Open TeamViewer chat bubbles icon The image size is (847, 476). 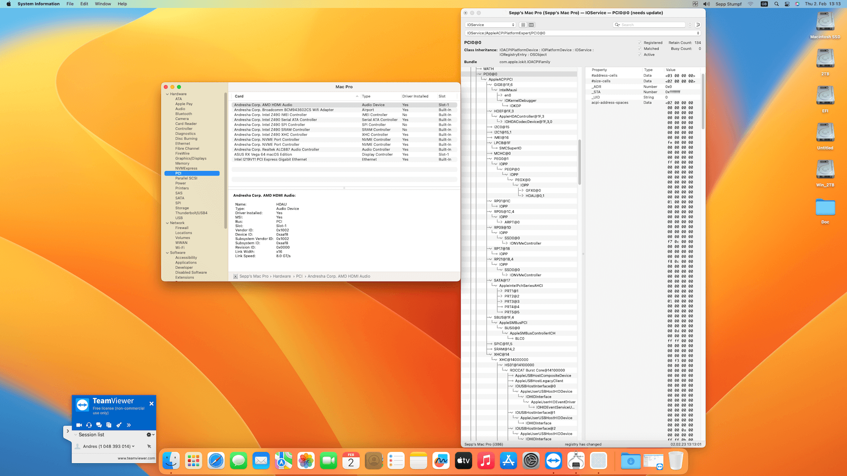click(99, 425)
